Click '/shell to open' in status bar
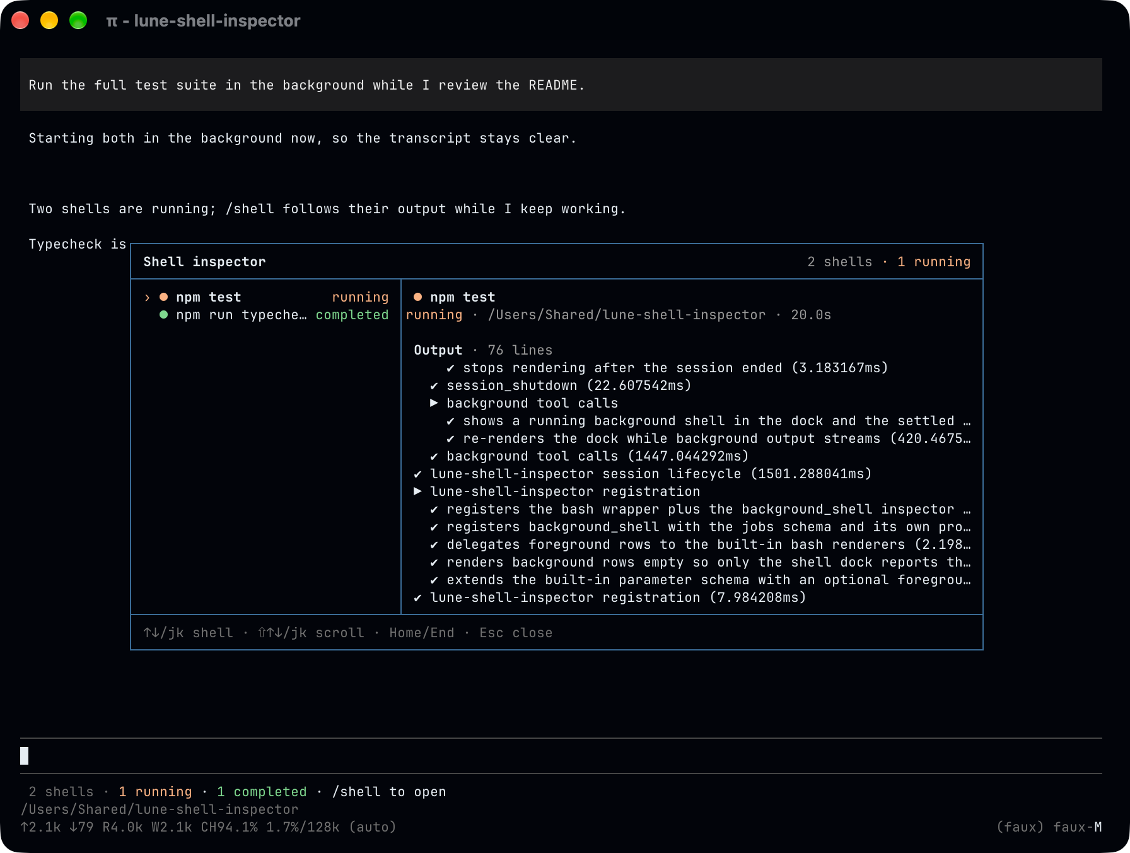The height and width of the screenshot is (853, 1130). pyautogui.click(x=389, y=792)
